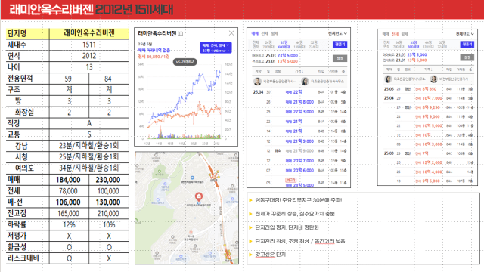
Task: Click the red 최고가 badge in the 매매 list
Action: [290, 180]
